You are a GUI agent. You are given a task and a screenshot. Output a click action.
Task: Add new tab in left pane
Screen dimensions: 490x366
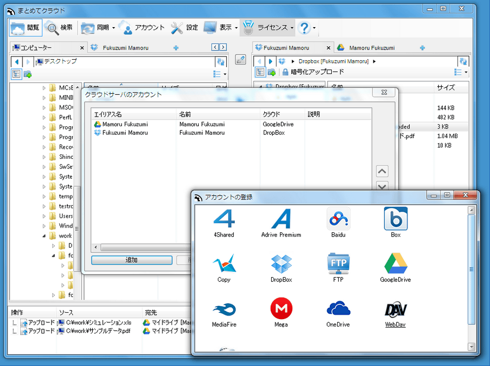(x=176, y=48)
